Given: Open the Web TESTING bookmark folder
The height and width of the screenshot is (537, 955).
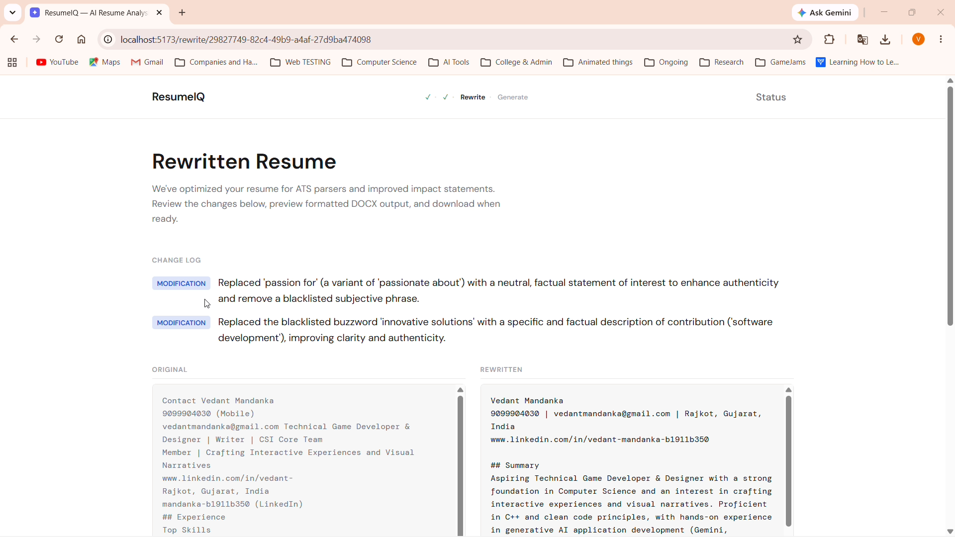Looking at the screenshot, I should (300, 63).
